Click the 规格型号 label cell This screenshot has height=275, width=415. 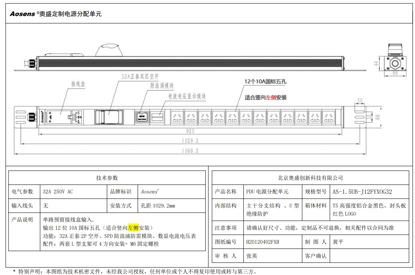316,192
